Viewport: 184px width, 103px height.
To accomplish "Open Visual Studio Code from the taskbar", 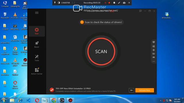I will tap(28, 100).
